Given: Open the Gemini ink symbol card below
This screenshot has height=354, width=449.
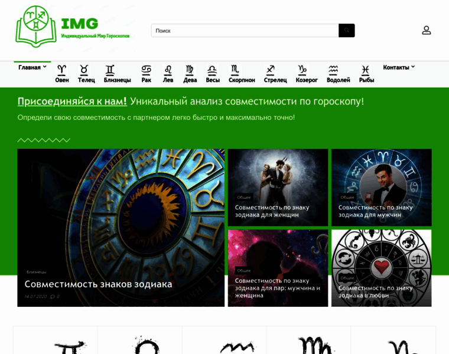Looking at the screenshot, I should [x=56, y=340].
